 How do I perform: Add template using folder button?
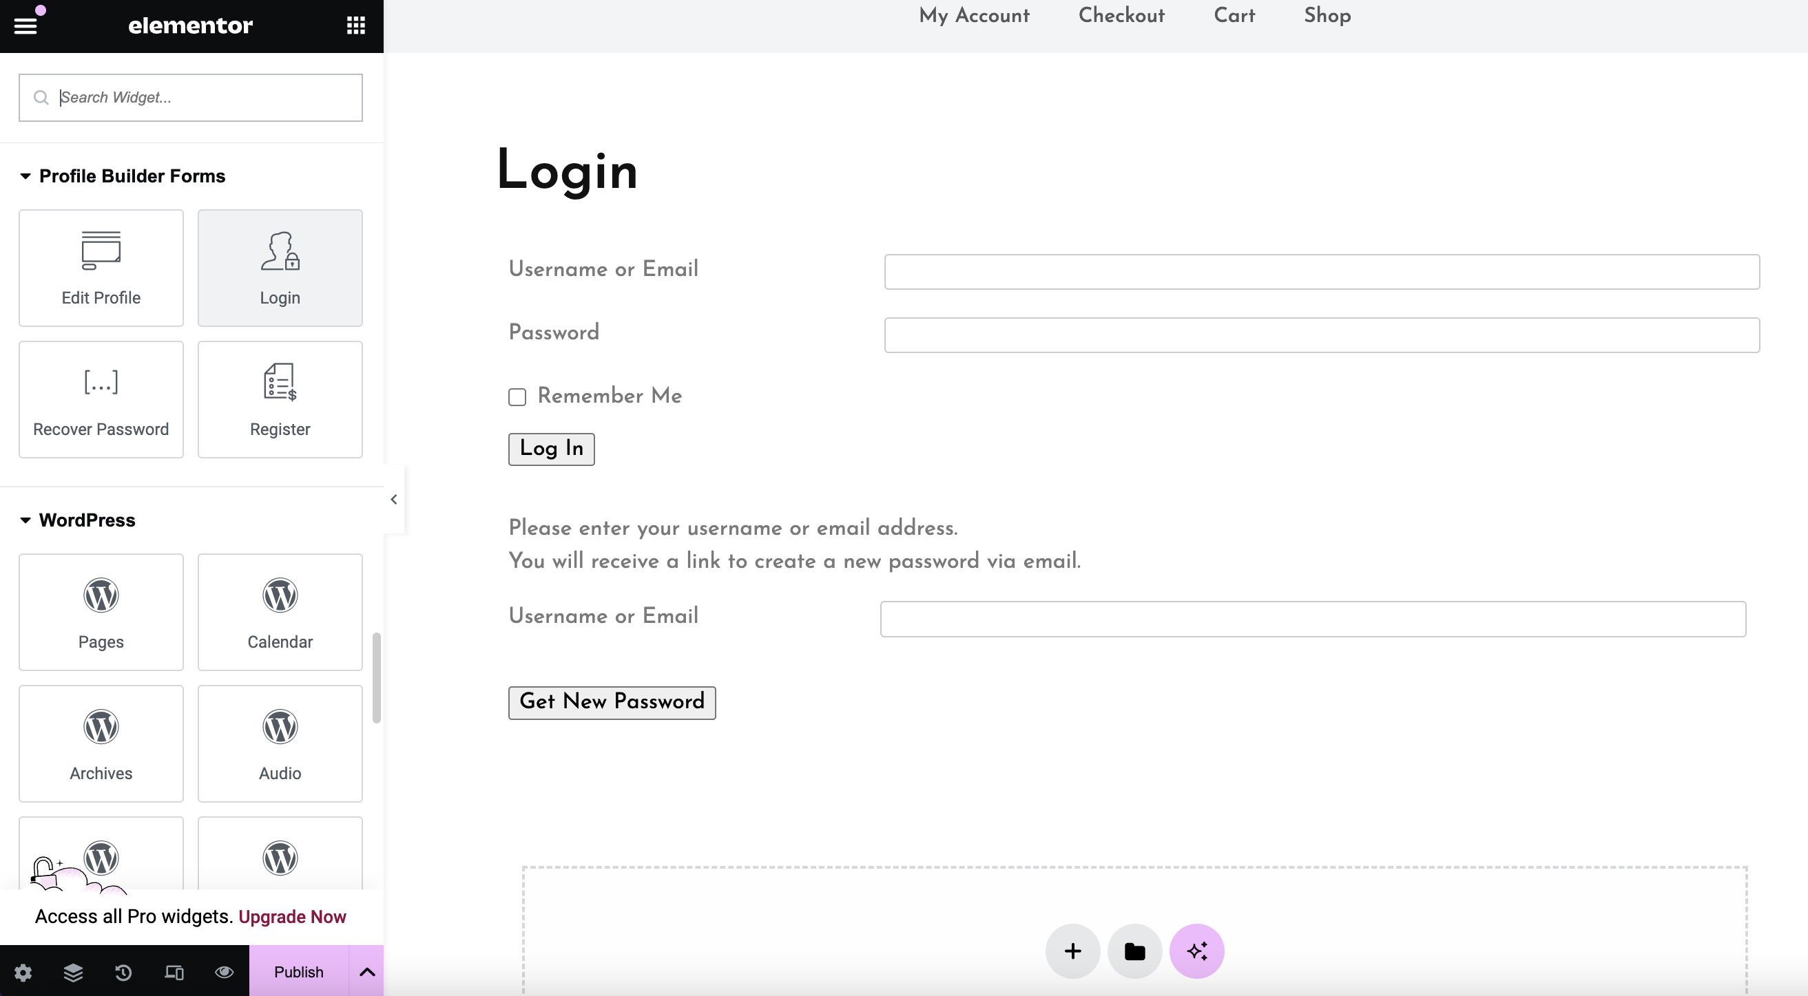pyautogui.click(x=1135, y=951)
